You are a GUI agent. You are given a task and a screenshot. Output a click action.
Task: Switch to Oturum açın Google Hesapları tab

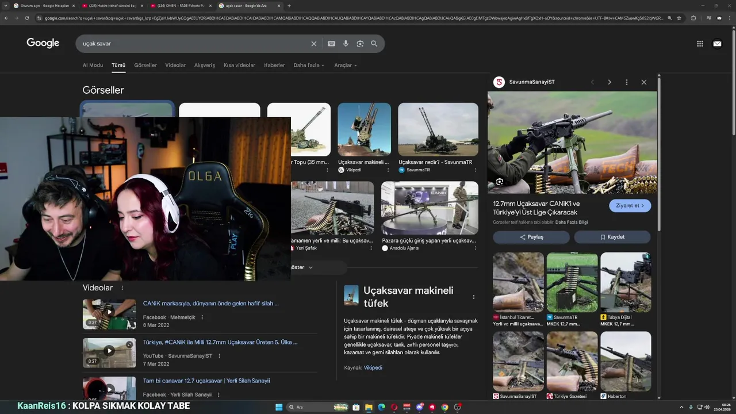44,6
